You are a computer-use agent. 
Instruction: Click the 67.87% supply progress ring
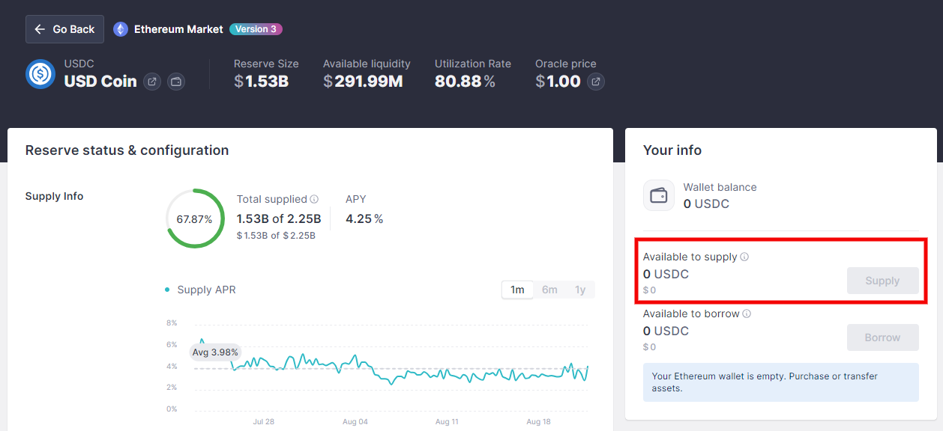[x=194, y=218]
